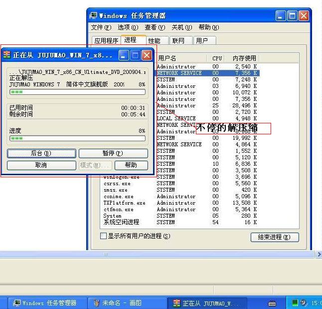The height and width of the screenshot is (309, 322).
Task: Minimize the Windows 任务管理器 window
Action: coord(281,16)
